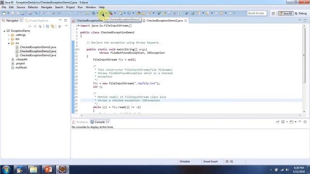
Task: Click the New wizard toolbar icon
Action: point(4,13)
